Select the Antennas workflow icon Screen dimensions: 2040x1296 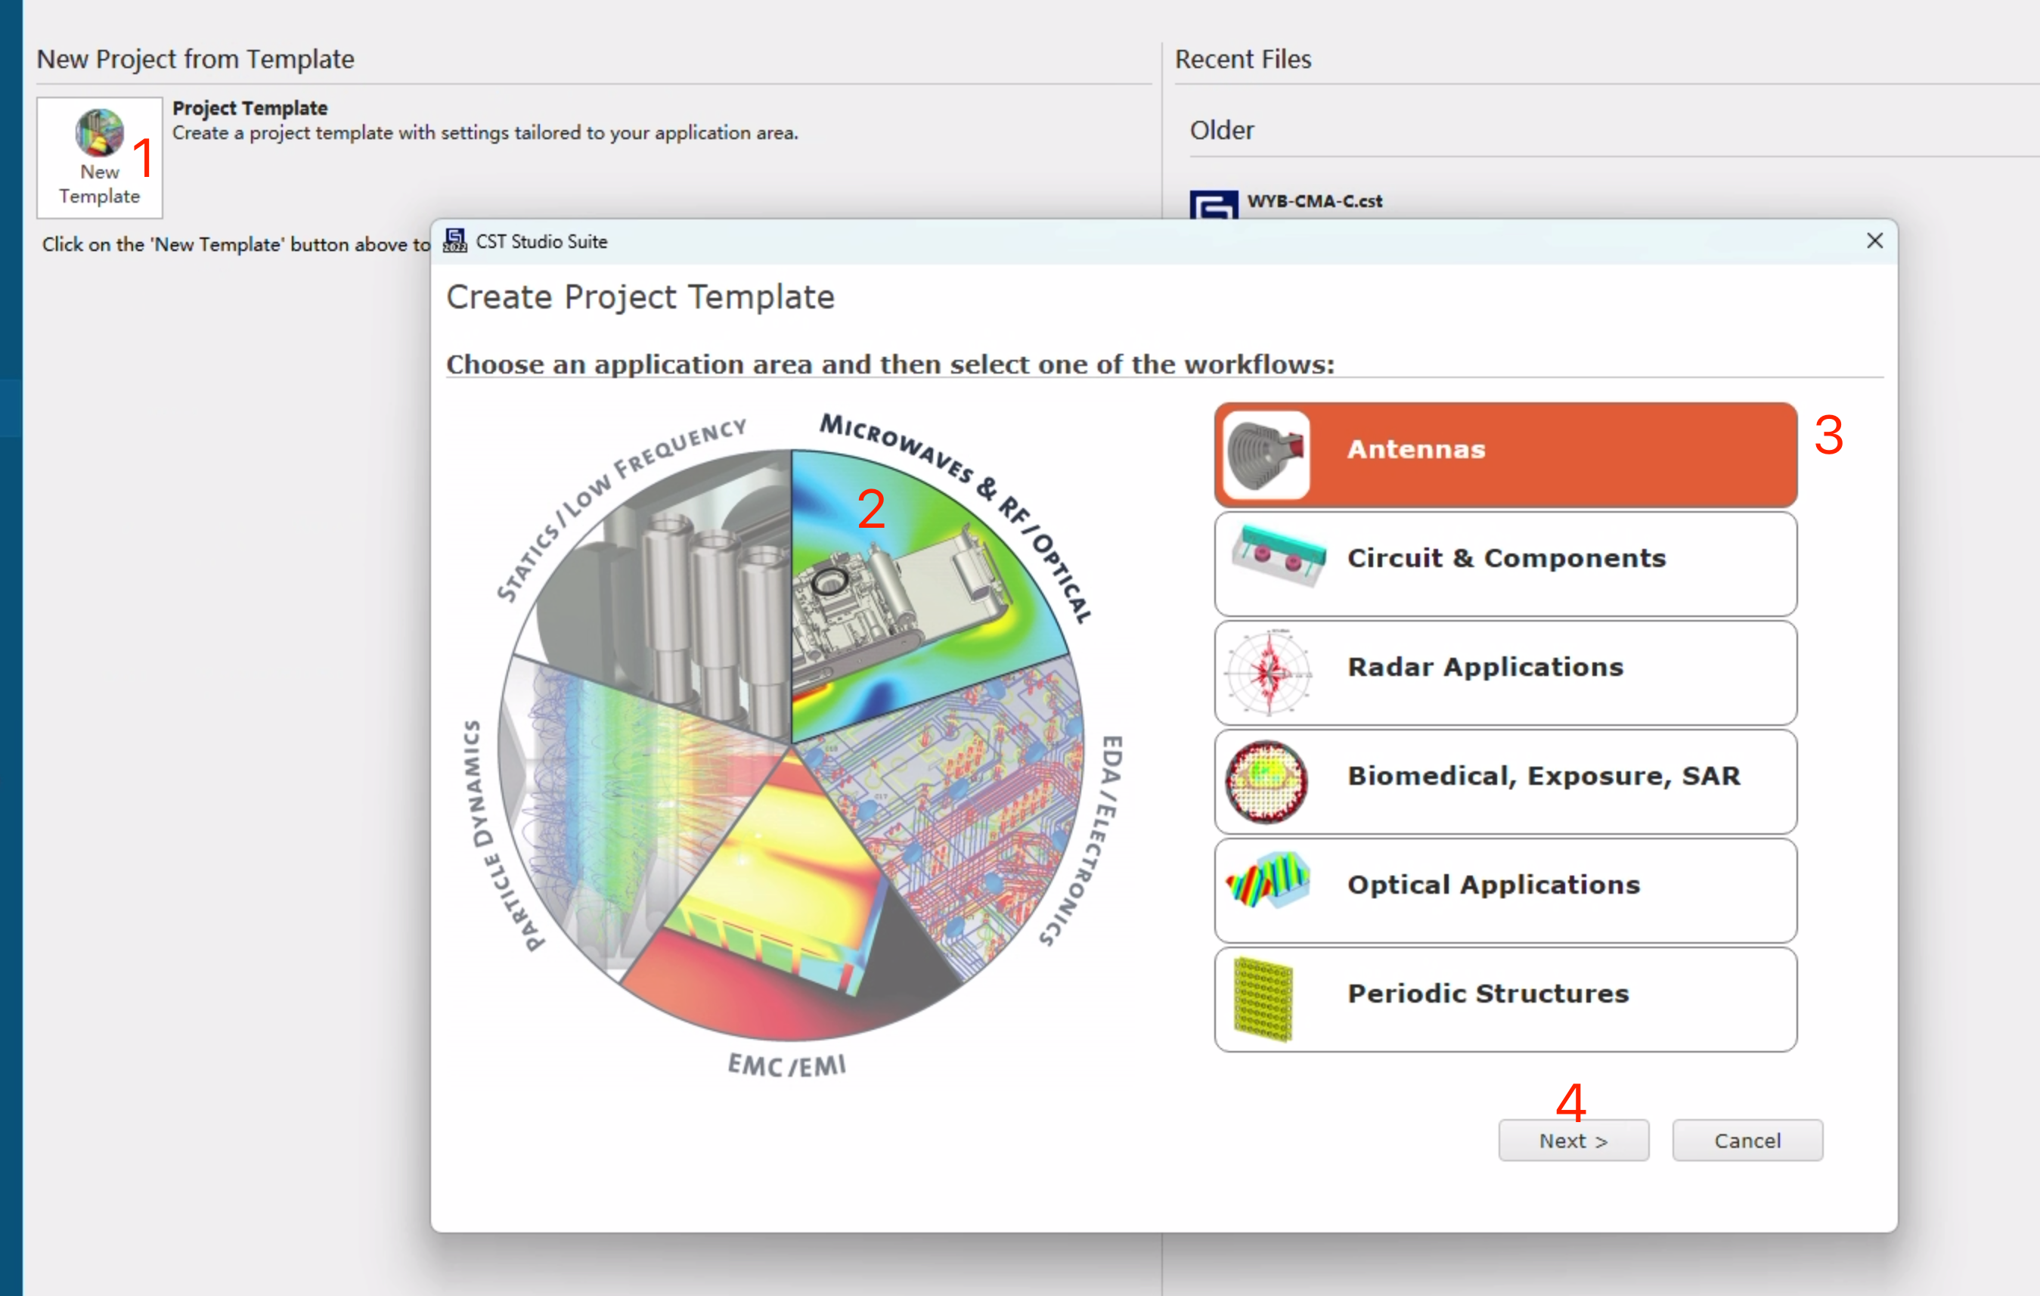[1266, 455]
